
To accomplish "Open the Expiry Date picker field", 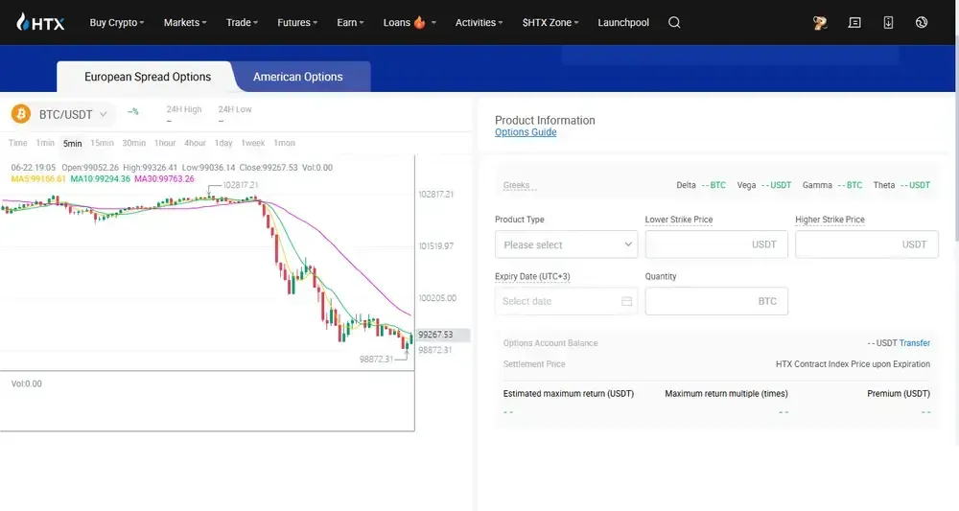I will pos(567,301).
